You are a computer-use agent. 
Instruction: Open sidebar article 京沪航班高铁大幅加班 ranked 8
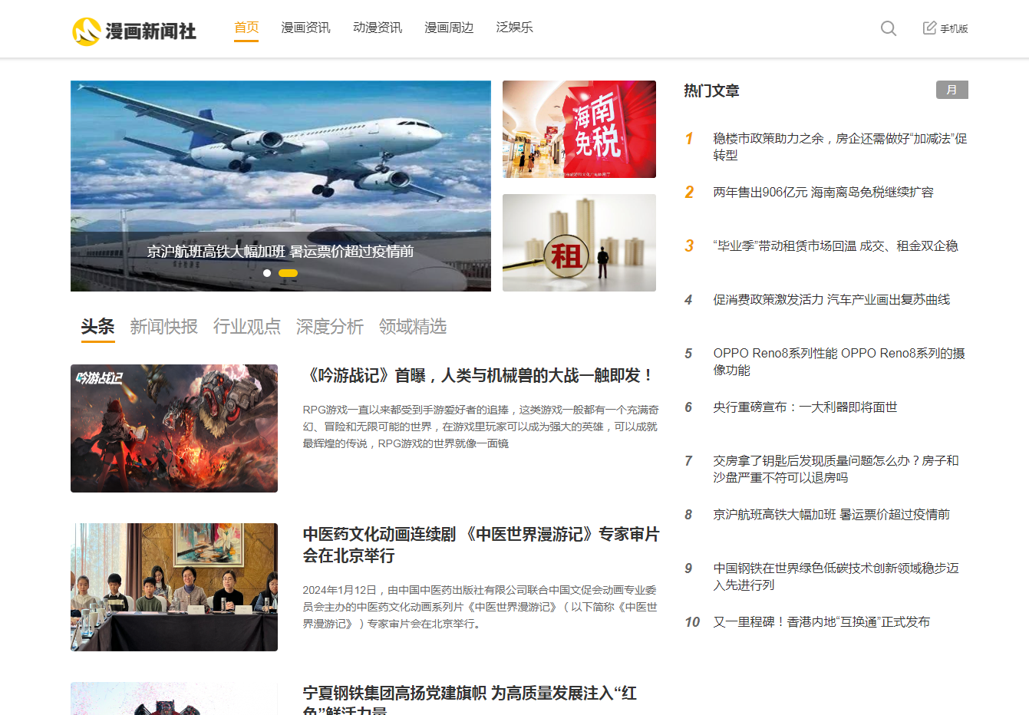832,515
